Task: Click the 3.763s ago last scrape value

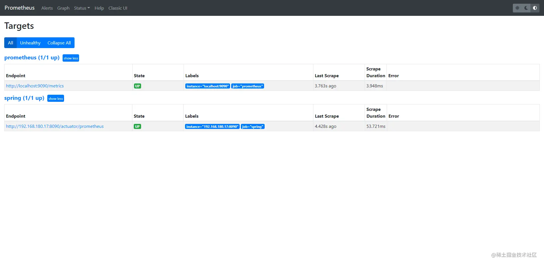Action: (326, 86)
